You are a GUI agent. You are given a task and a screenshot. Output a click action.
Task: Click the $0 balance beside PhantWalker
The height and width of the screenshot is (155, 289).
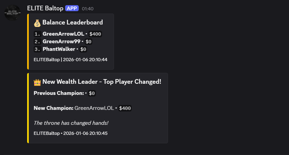[x=83, y=49]
